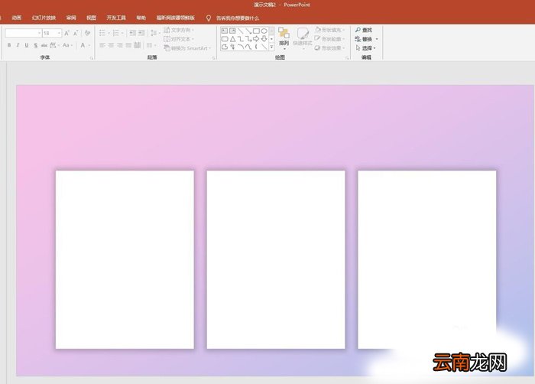This screenshot has height=384, width=535.
Task: Open Change Case Aa dropdown
Action: point(67,45)
